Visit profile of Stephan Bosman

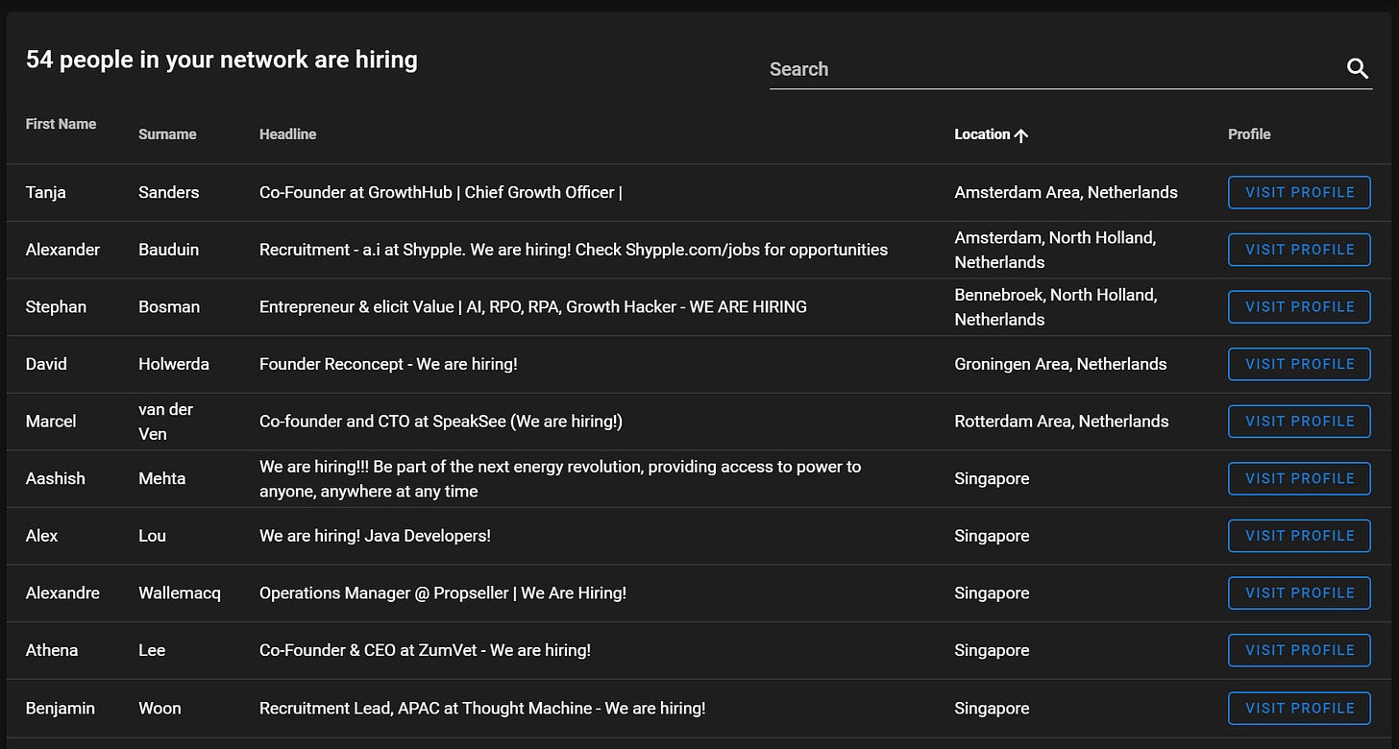pos(1299,307)
